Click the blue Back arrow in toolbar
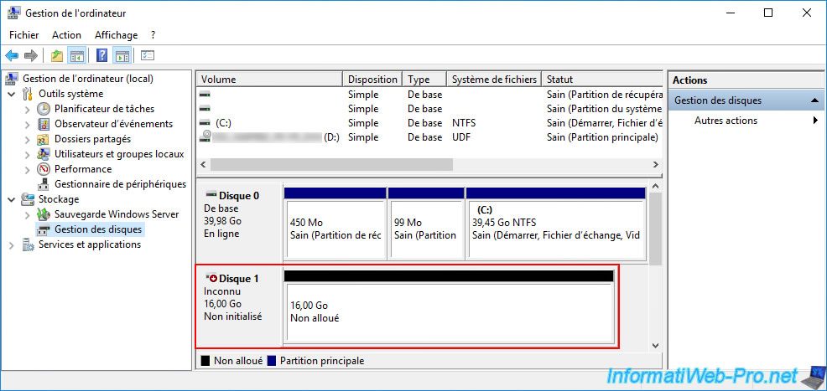This screenshot has height=391, width=827. pos(12,55)
